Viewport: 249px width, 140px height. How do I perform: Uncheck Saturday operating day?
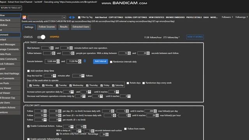pos(113,86)
